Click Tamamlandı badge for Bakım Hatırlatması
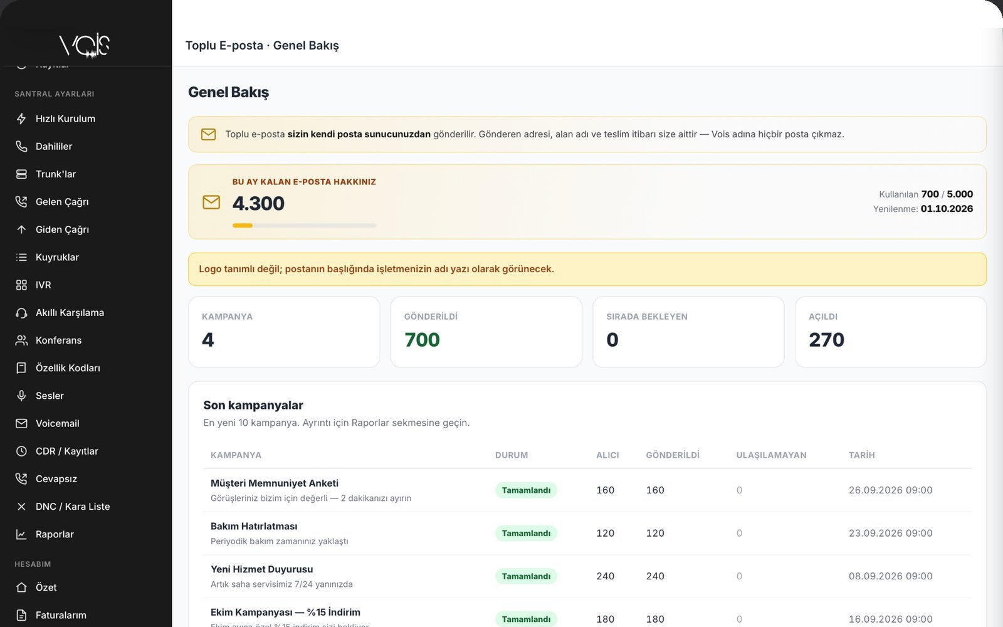This screenshot has width=1003, height=627. pos(526,533)
